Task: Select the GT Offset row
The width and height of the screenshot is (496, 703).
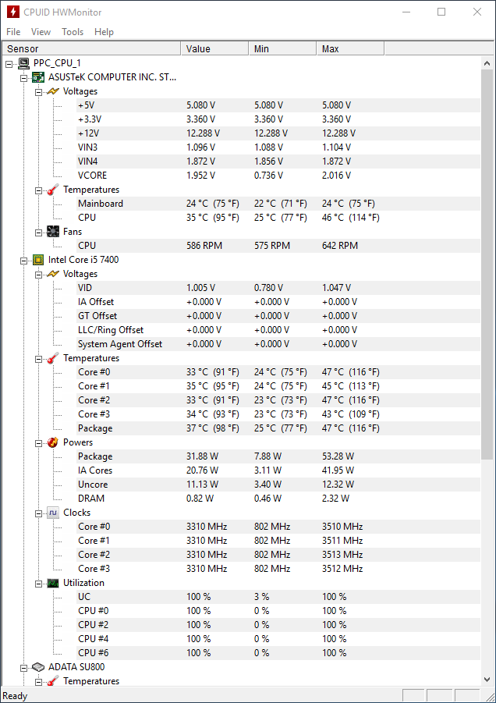Action: tap(278, 316)
